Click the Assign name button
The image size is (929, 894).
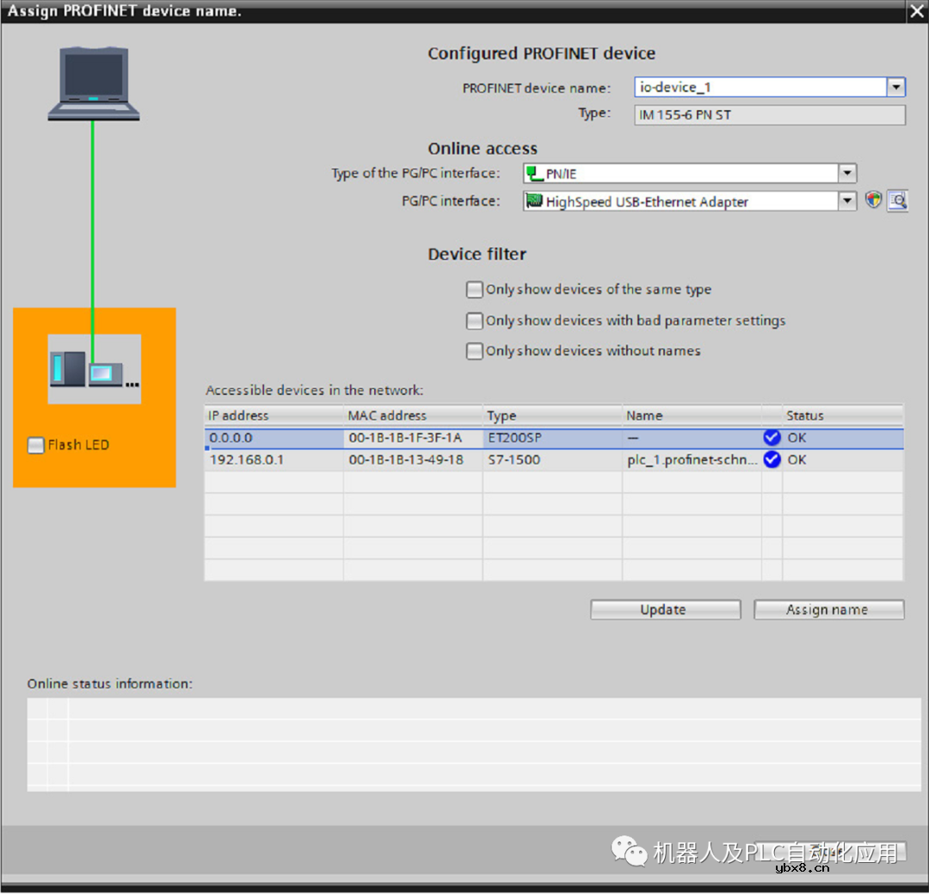point(828,609)
